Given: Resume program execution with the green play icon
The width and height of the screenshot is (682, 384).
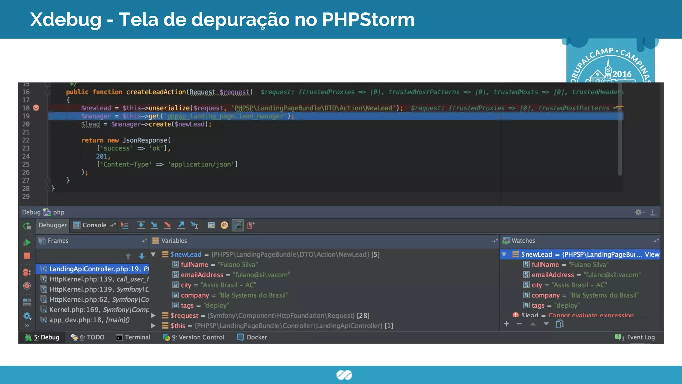Looking at the screenshot, I should click(x=27, y=242).
